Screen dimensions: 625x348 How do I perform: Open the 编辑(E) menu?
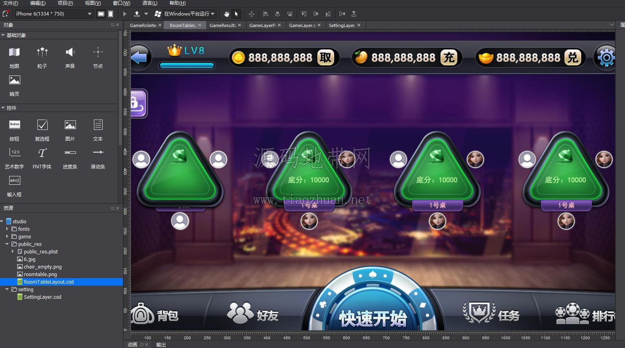point(38,3)
